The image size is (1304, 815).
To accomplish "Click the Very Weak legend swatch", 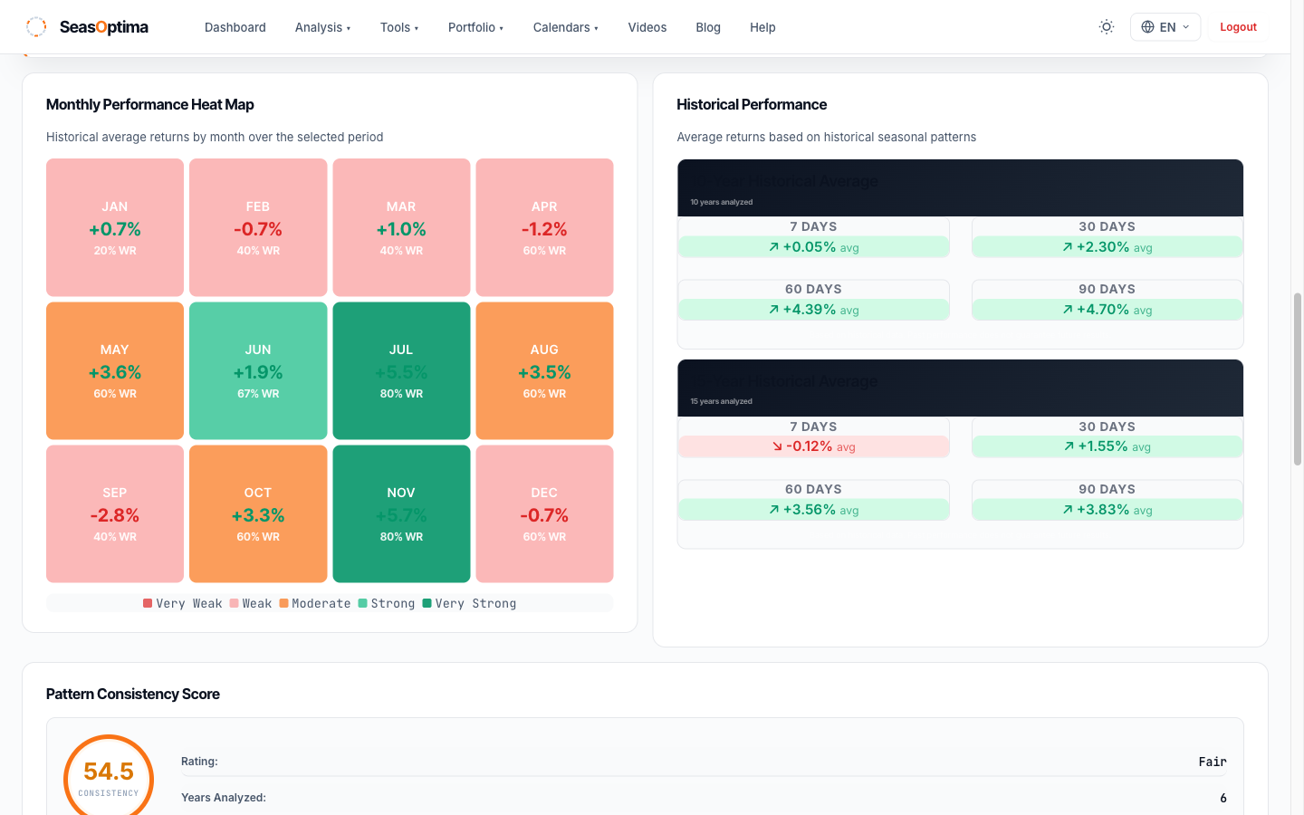I will coord(148,603).
